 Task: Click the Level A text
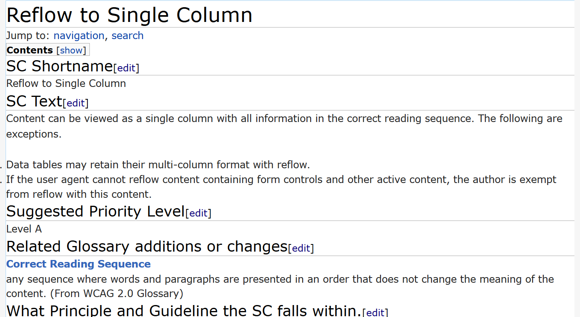click(x=24, y=229)
